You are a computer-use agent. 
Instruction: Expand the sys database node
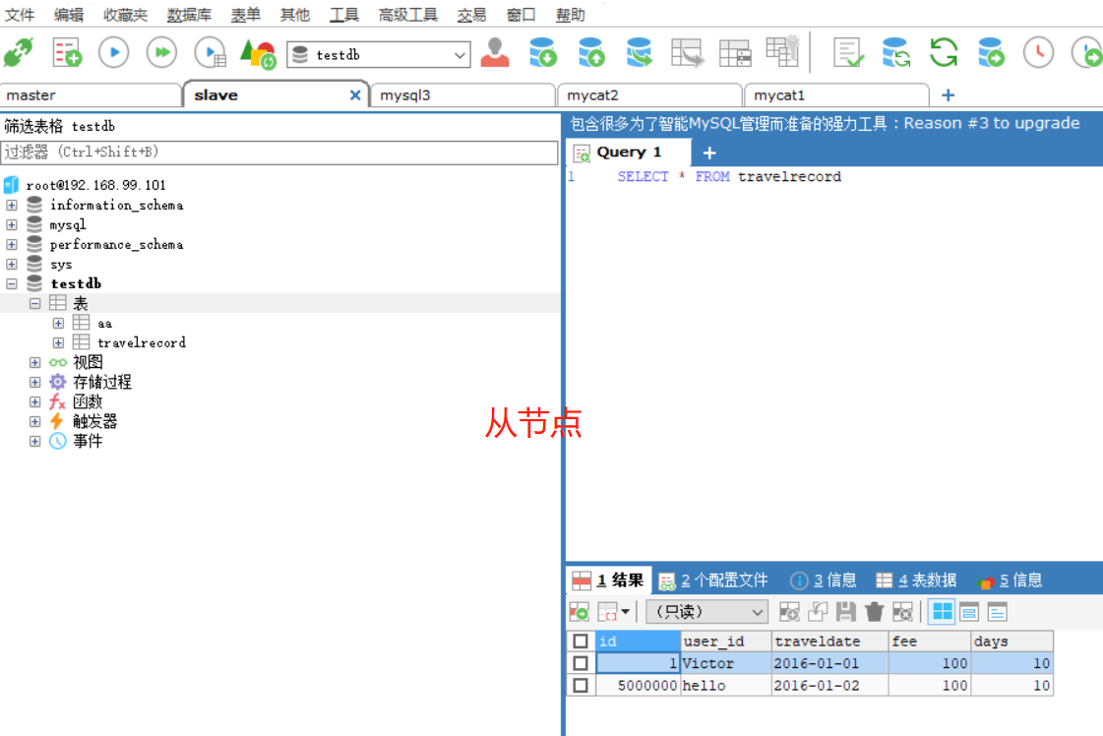pos(12,264)
